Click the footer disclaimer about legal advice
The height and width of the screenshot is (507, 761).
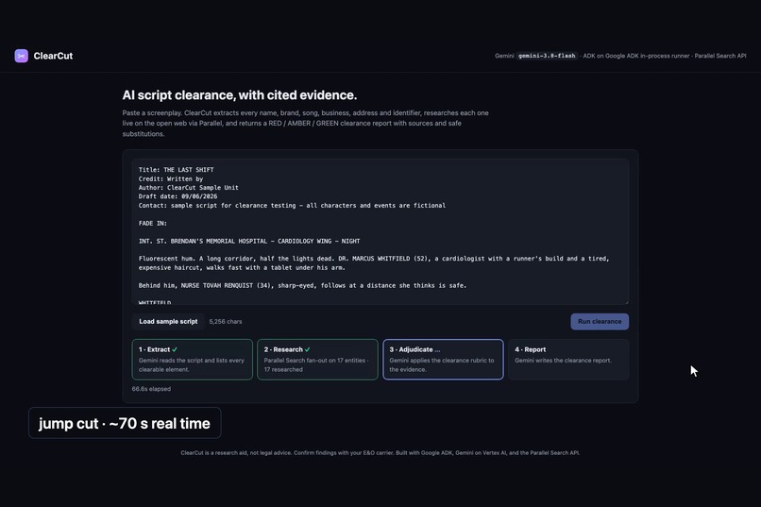click(x=380, y=452)
